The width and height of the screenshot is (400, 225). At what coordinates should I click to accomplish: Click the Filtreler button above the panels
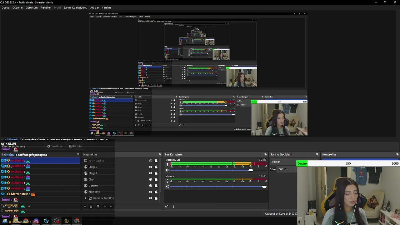click(x=76, y=146)
